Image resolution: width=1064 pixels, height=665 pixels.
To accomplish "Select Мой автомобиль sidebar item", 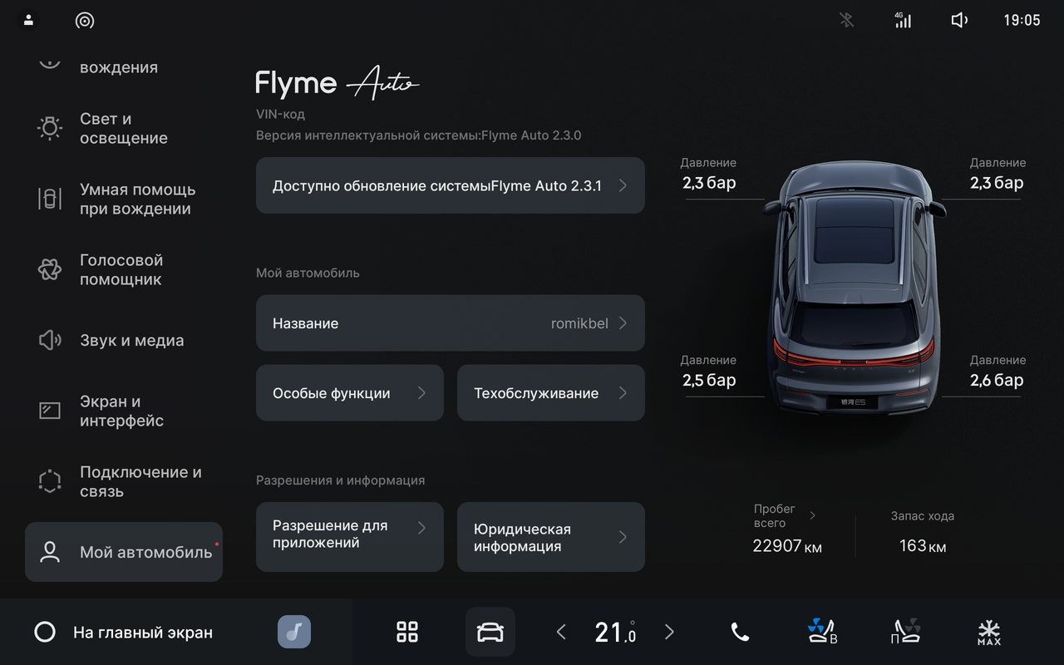I will 124,552.
